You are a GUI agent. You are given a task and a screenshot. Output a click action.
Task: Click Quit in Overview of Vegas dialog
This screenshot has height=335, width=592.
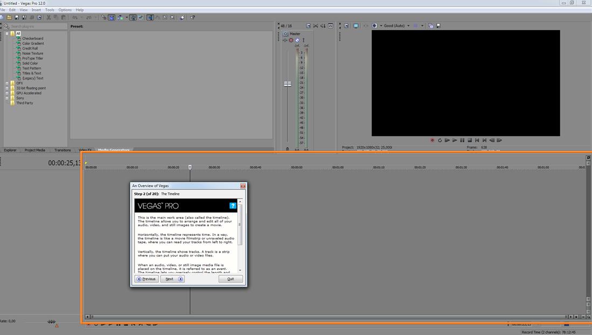tap(231, 279)
